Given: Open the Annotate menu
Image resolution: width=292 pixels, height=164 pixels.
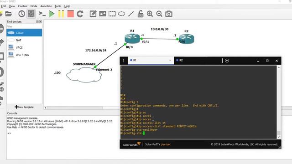Looking at the screenshot, I should tap(46, 6).
